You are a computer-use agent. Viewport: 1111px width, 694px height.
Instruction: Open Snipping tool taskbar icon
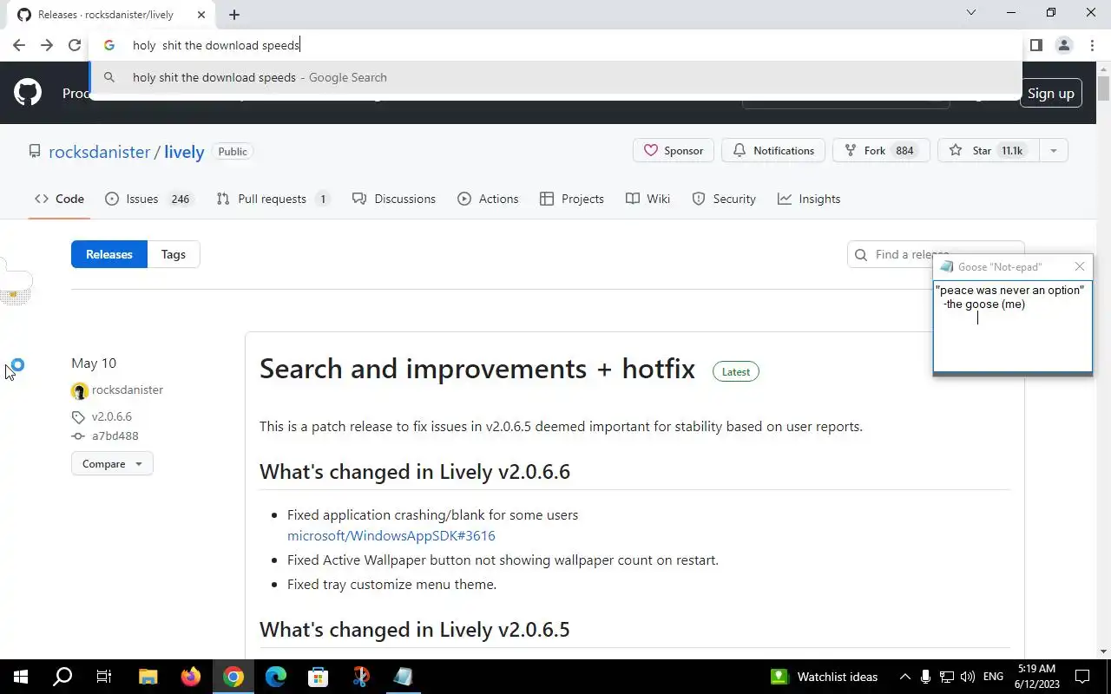pyautogui.click(x=361, y=677)
